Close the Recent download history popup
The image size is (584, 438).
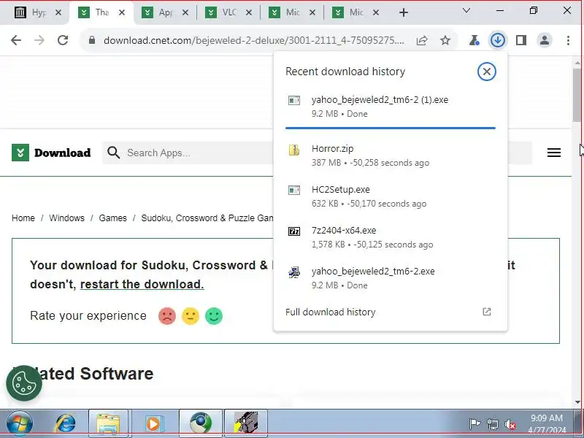point(486,72)
